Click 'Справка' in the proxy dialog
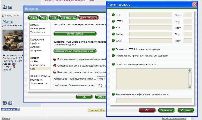202x120 pixels. [186, 110]
